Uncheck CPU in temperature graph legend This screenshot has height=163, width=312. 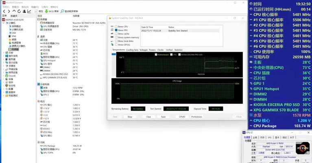coord(172,54)
